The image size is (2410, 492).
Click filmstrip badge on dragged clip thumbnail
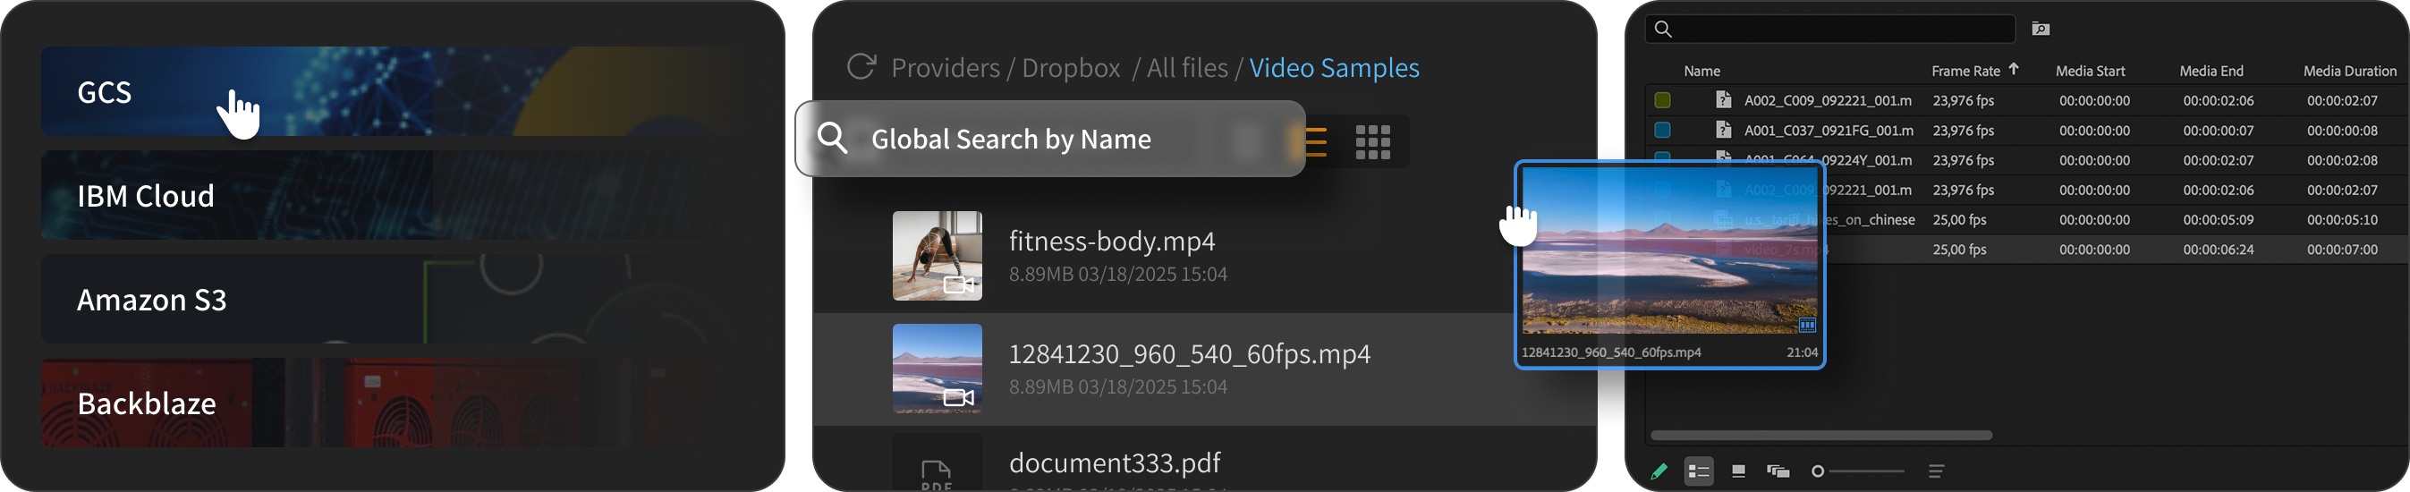click(1807, 325)
